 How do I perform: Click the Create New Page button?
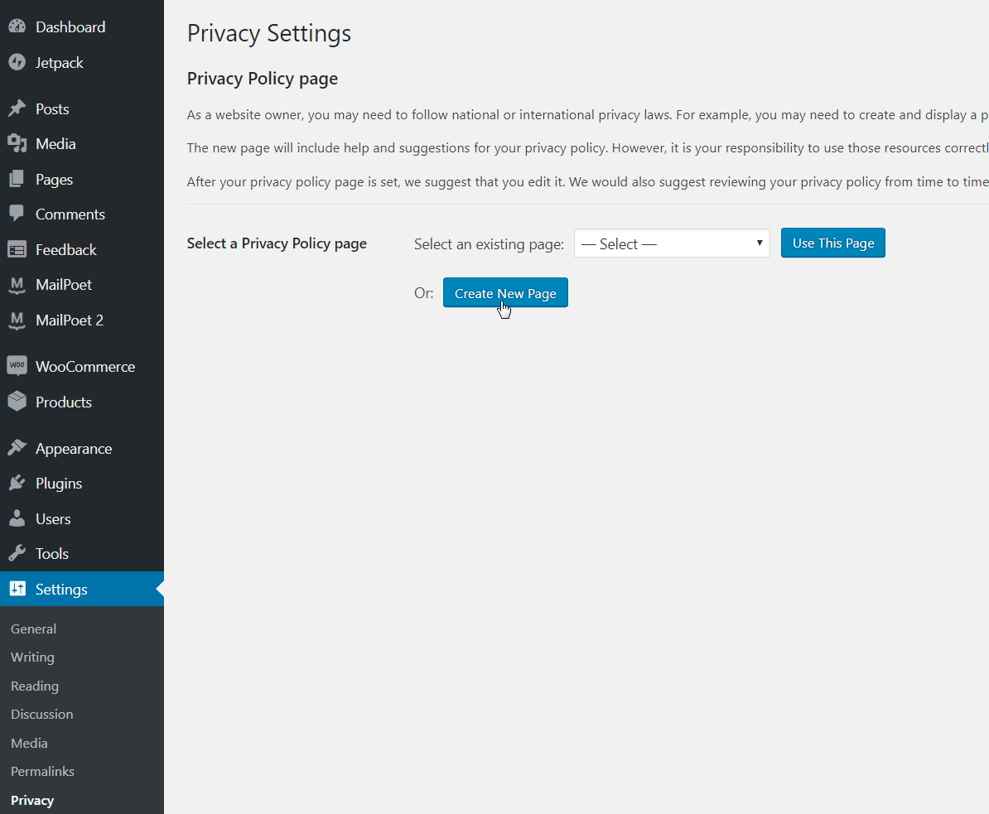point(505,293)
